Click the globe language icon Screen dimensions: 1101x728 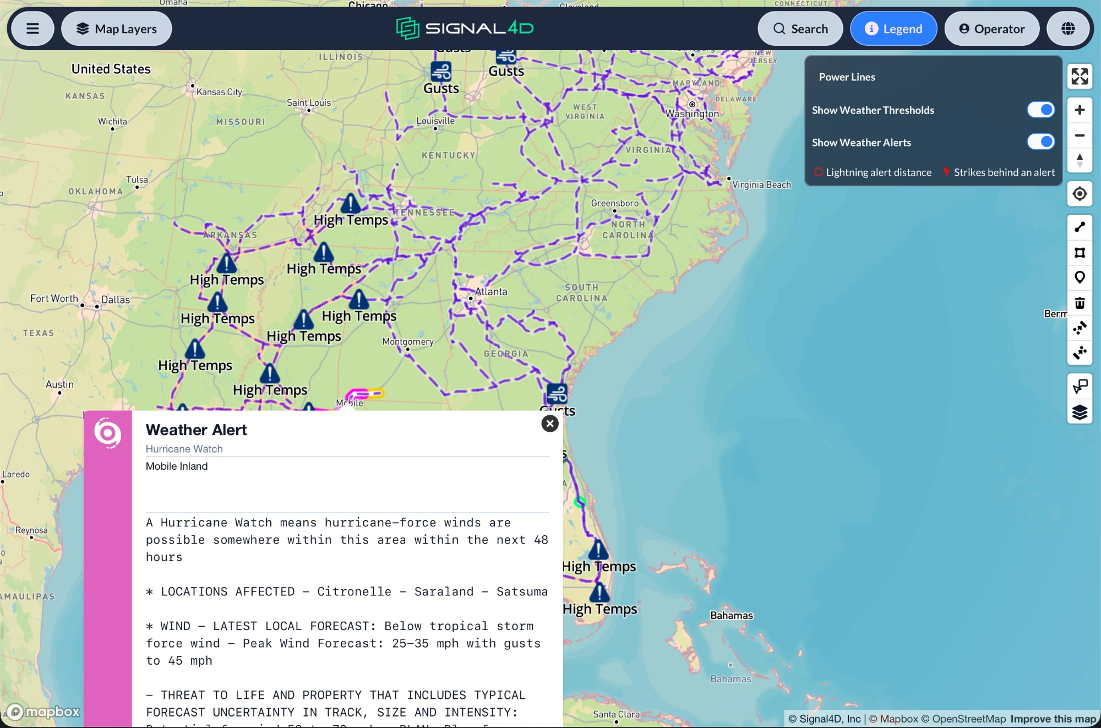pyautogui.click(x=1068, y=29)
